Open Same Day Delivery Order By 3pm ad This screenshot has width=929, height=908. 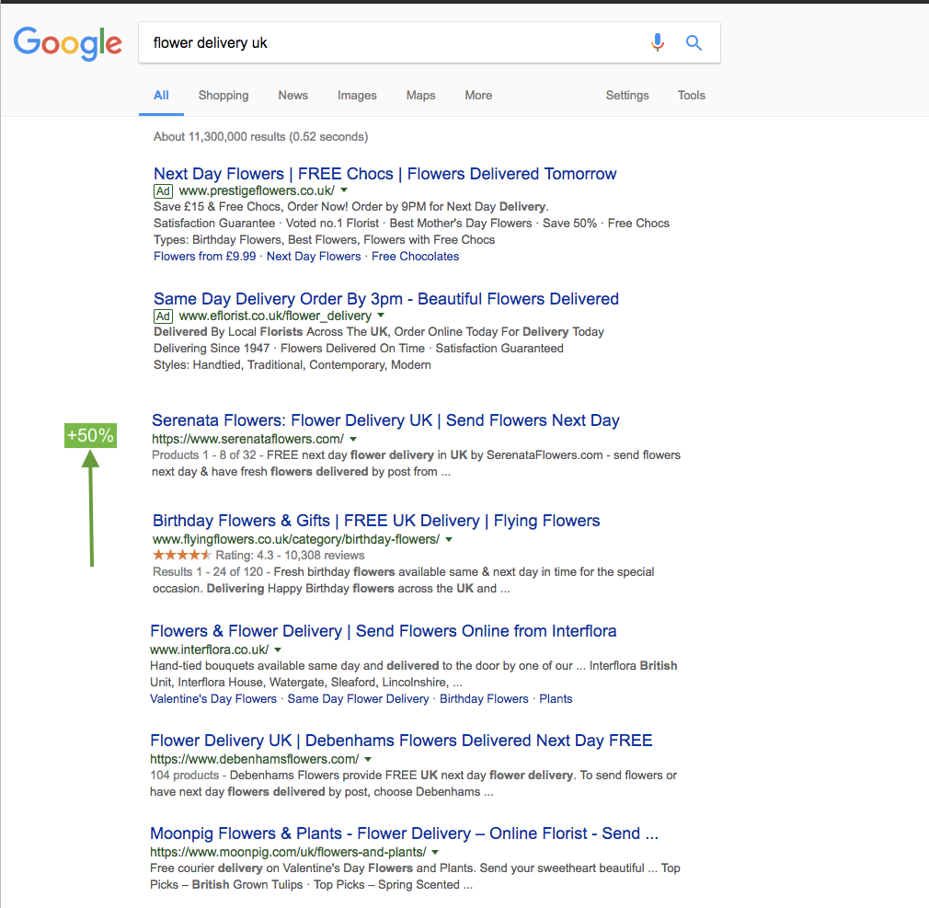point(386,299)
